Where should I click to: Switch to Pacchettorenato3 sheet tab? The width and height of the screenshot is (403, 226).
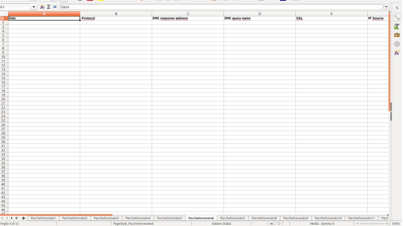click(x=106, y=218)
